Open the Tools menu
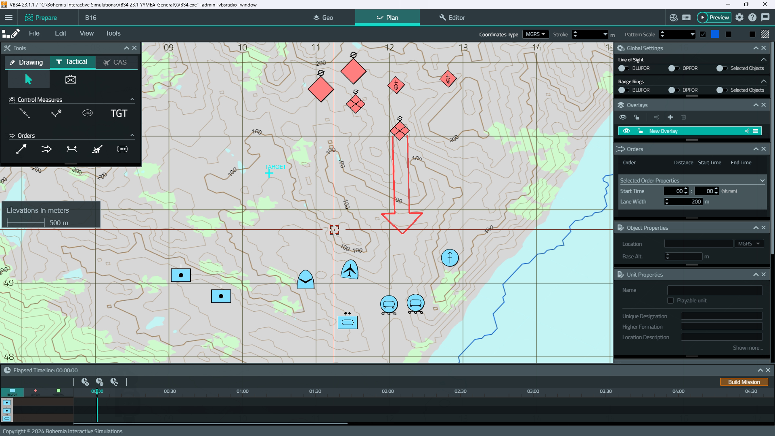Image resolution: width=775 pixels, height=436 pixels. pyautogui.click(x=113, y=33)
